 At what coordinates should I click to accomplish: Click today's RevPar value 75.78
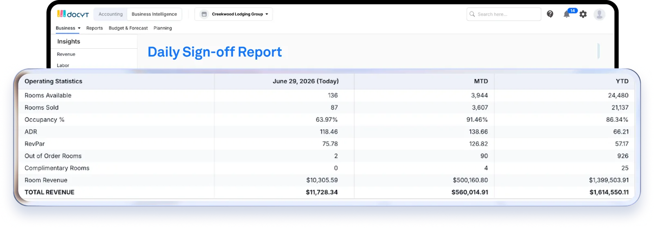pos(330,144)
